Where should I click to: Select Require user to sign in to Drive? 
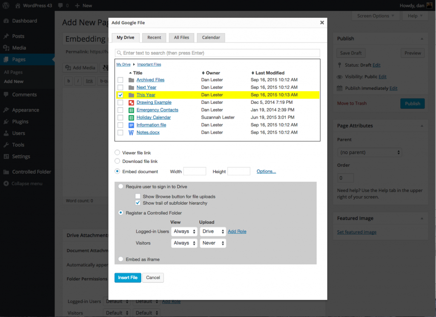[x=120, y=186]
